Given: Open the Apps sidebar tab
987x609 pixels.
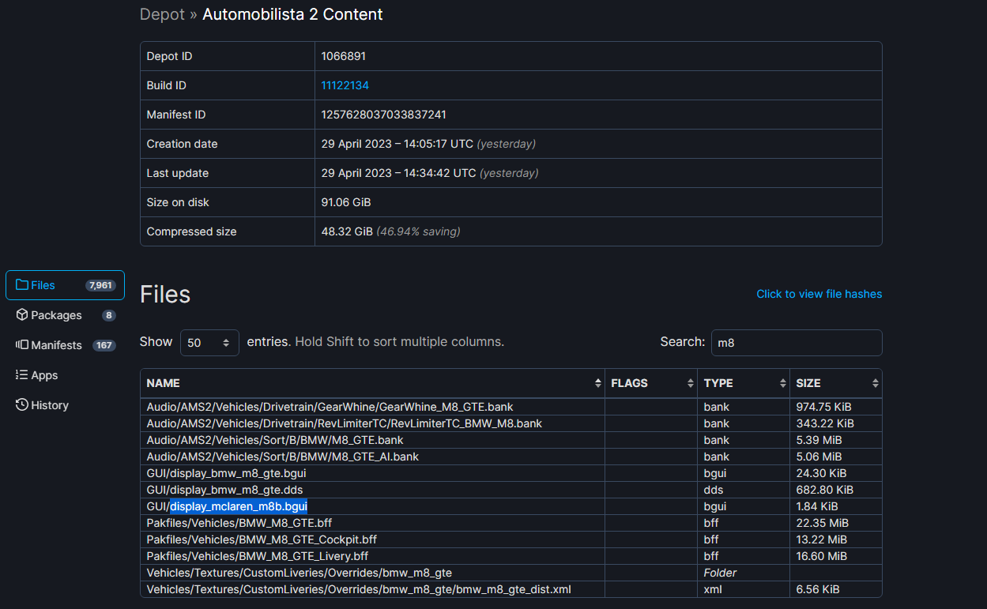Looking at the screenshot, I should pyautogui.click(x=65, y=375).
